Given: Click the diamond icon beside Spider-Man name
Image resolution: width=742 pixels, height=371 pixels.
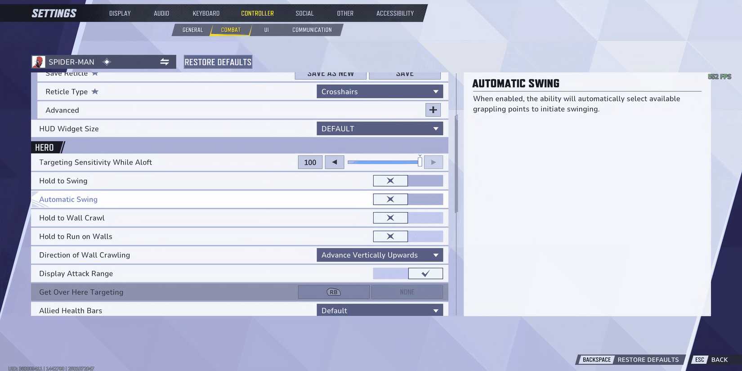Looking at the screenshot, I should click(x=107, y=62).
